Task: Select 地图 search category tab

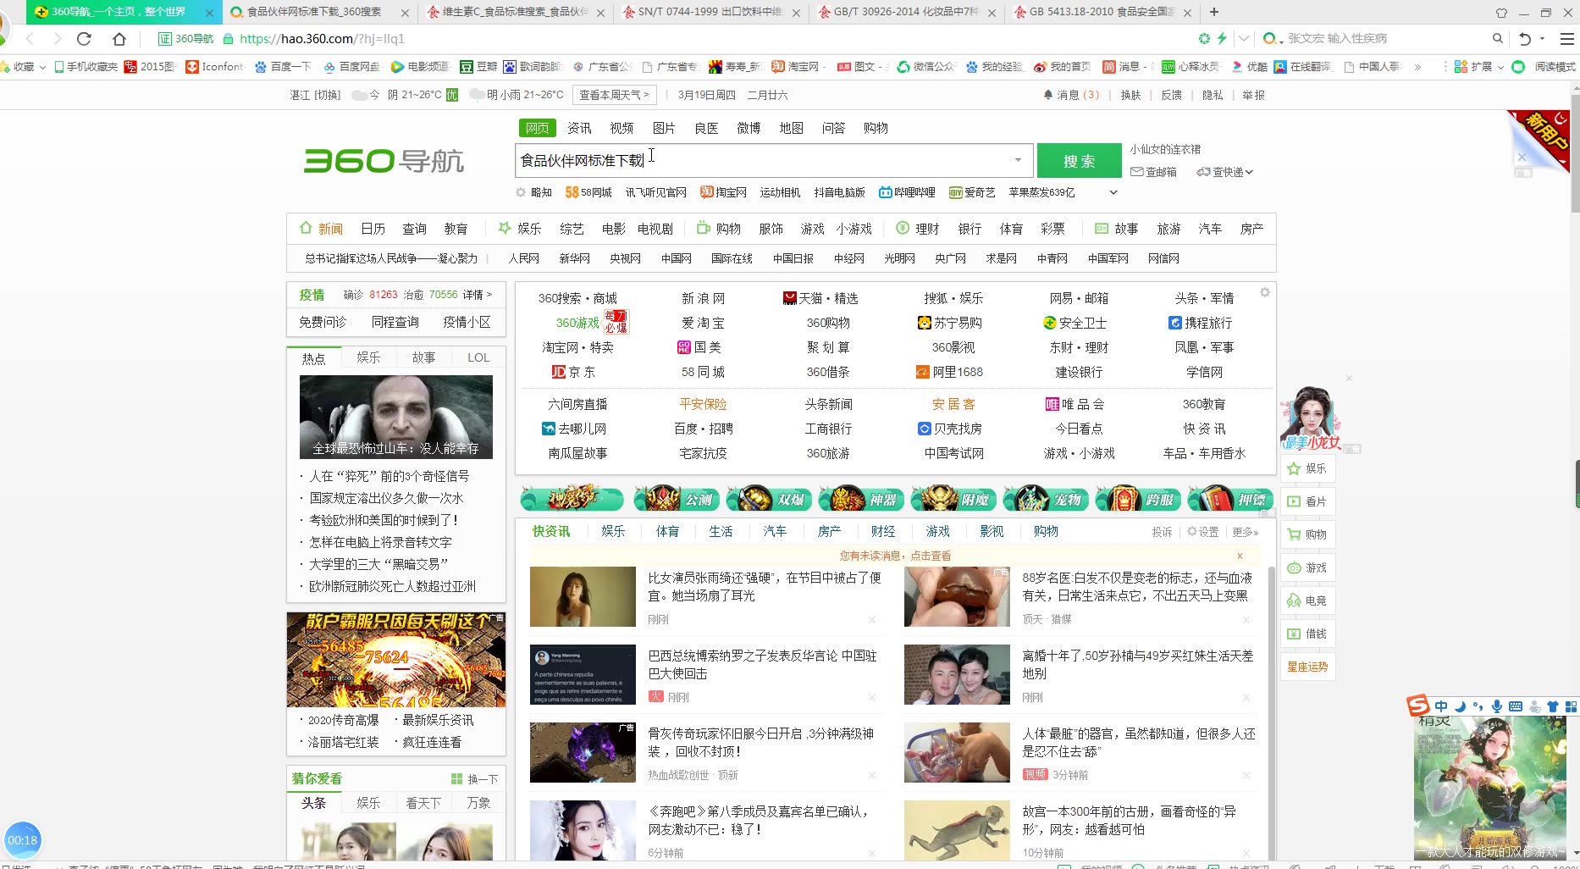Action: point(791,128)
